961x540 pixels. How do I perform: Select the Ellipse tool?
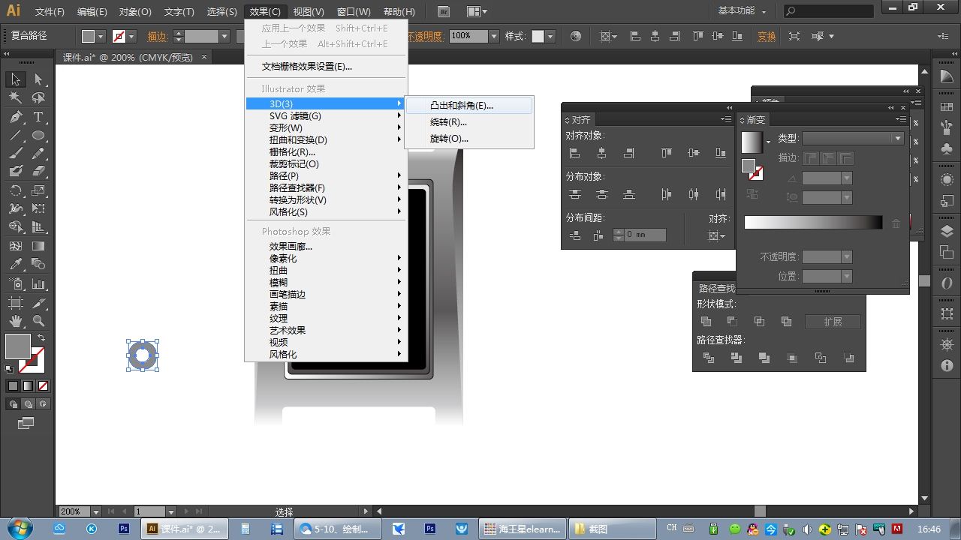(38, 136)
